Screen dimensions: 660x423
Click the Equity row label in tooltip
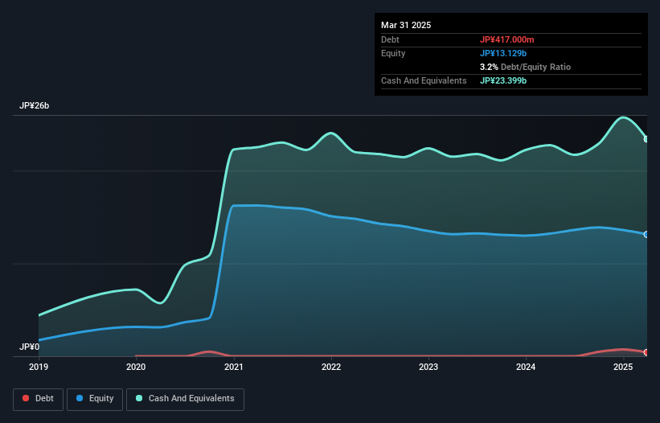[393, 53]
